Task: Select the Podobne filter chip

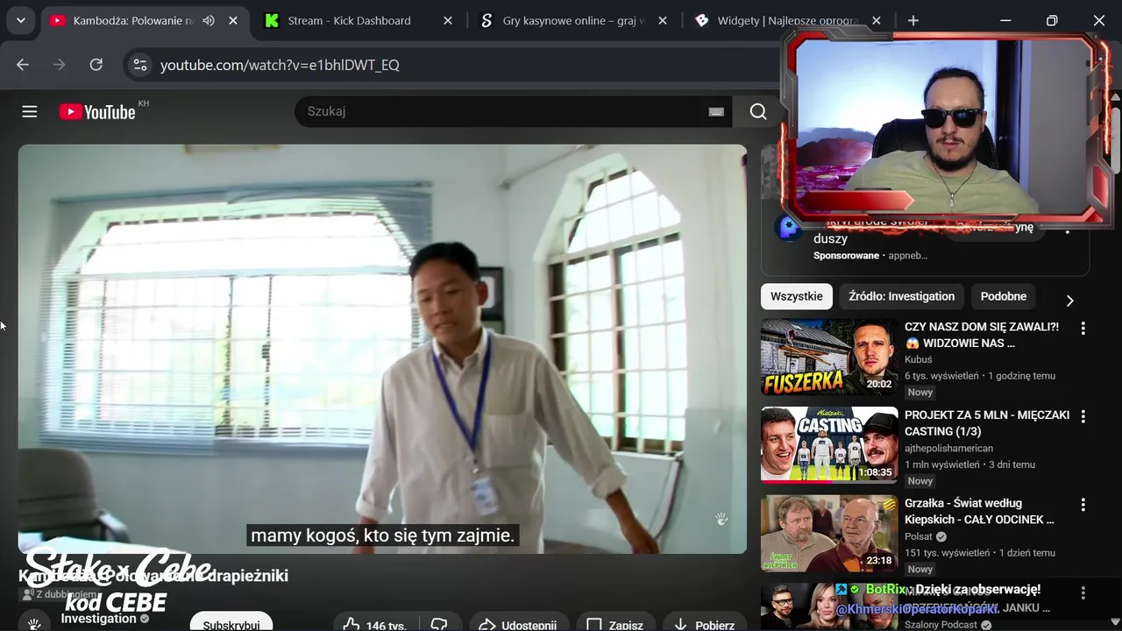Action: [1004, 296]
